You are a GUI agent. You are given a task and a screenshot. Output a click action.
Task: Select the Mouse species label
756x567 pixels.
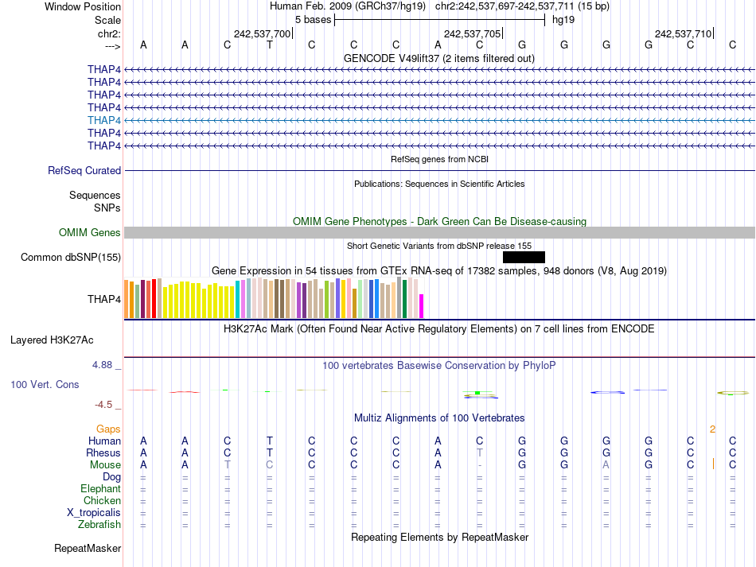[x=105, y=464]
